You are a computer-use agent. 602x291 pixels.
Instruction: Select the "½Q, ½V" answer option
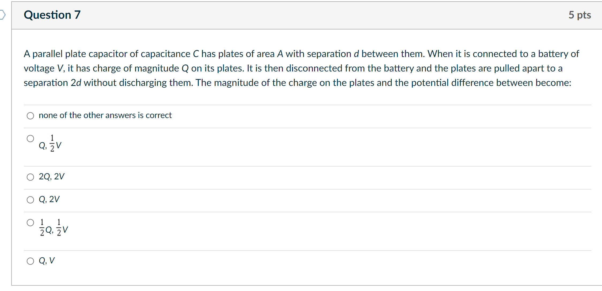tap(30, 222)
